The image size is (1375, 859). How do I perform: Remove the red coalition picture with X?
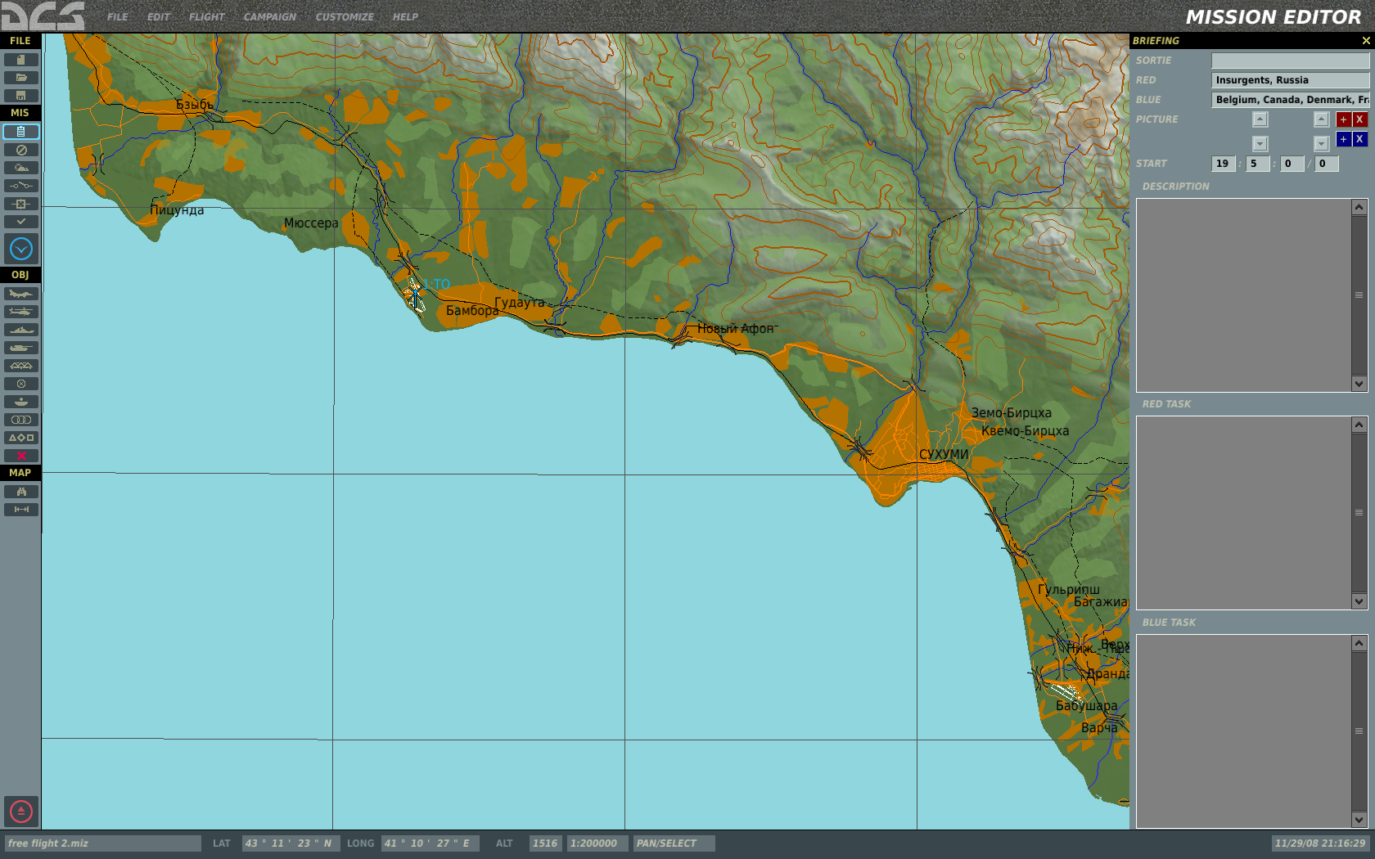(x=1359, y=119)
